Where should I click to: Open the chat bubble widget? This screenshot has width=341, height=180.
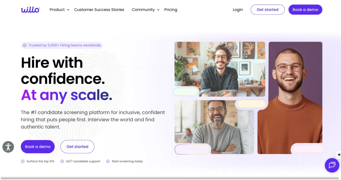click(332, 165)
